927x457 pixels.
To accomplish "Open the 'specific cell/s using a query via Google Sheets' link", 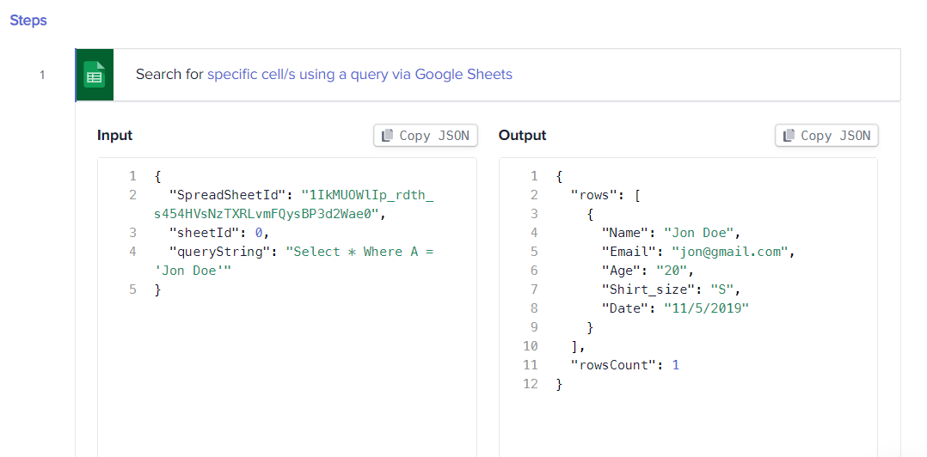I will click(359, 75).
